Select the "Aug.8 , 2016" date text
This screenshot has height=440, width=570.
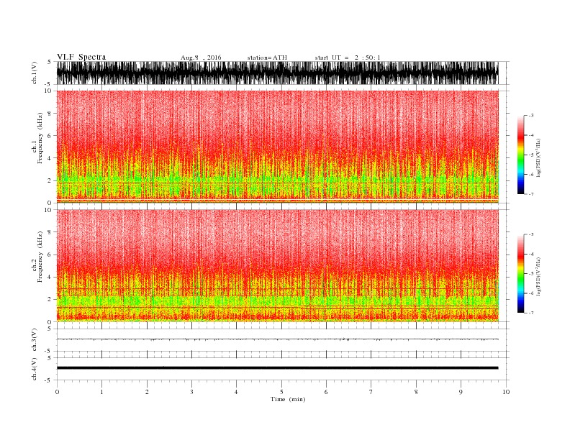click(201, 58)
